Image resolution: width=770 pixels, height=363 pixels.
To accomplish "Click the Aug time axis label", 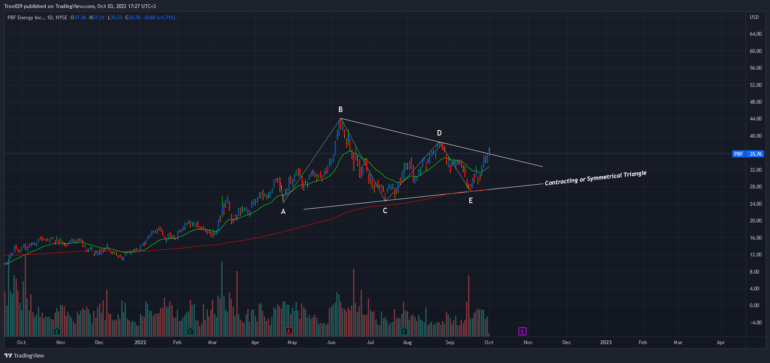I will coord(407,342).
